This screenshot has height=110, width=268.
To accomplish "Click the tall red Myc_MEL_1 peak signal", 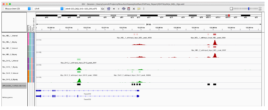I will [x=215, y=43].
